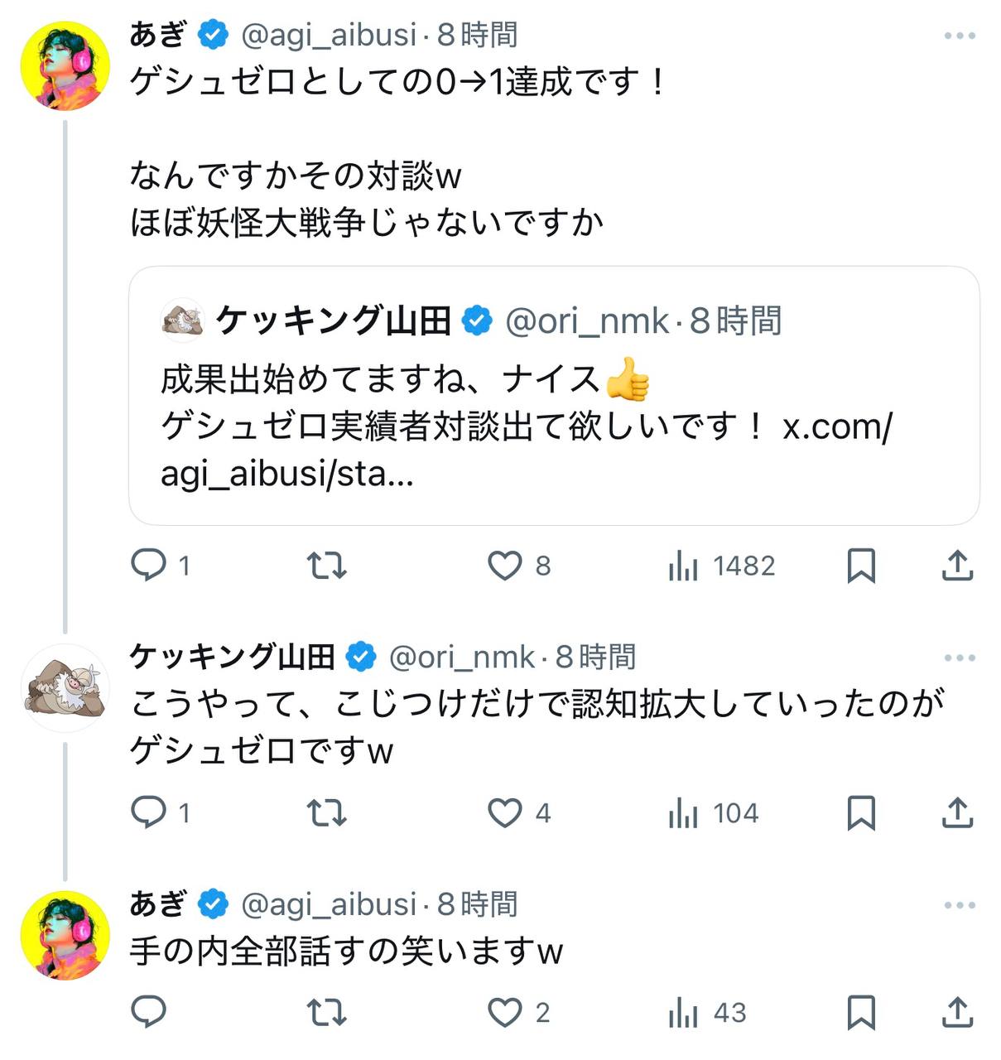This screenshot has width=1001, height=1060.
Task: Click あぎ's yellow avatar on top tweet
Action: click(65, 66)
